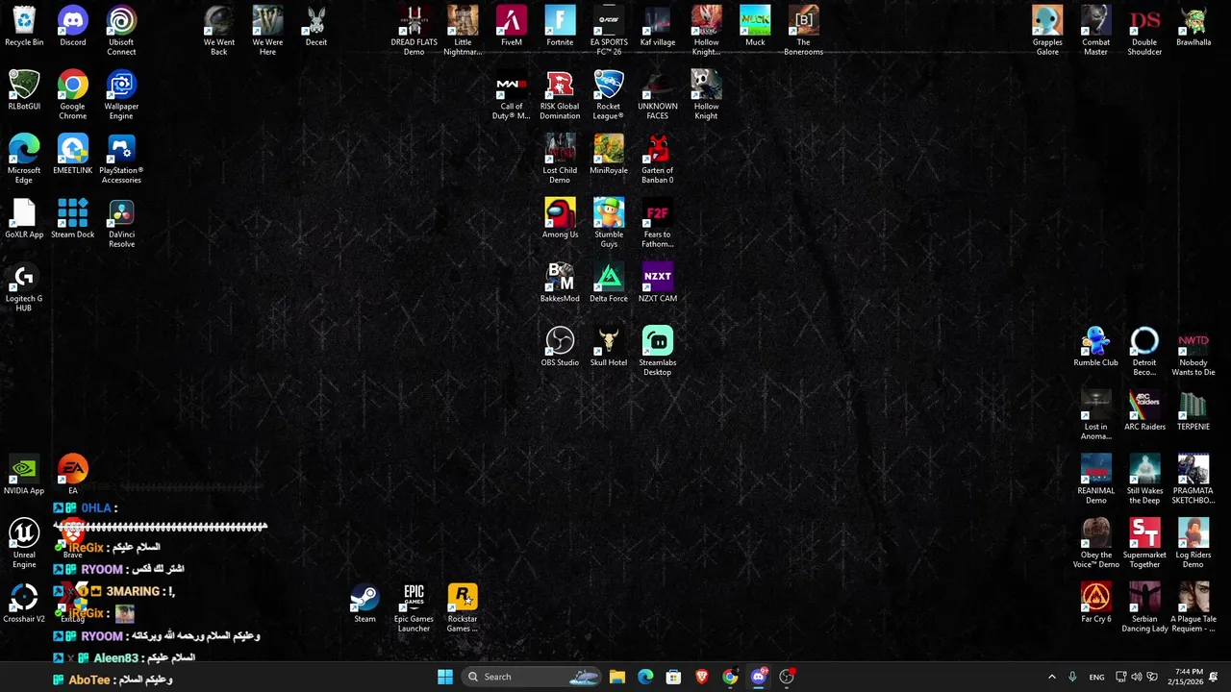Select the Skull Hotel icon
The width and height of the screenshot is (1231, 692).
(609, 348)
